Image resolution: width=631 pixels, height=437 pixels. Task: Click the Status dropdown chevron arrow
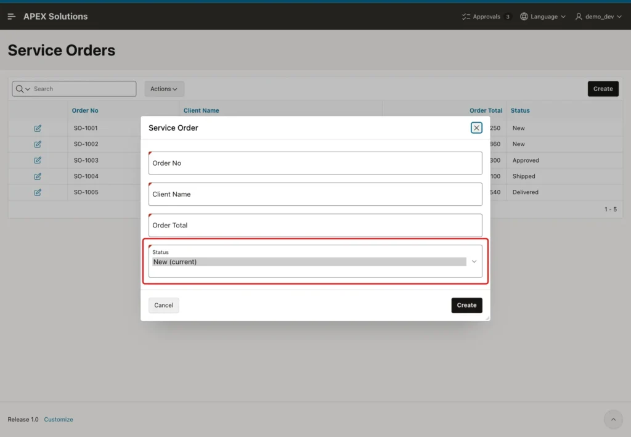coord(474,261)
